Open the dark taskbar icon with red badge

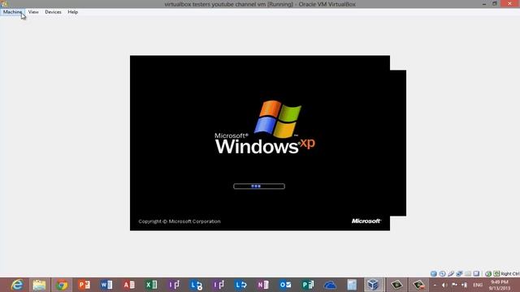[x=419, y=285]
